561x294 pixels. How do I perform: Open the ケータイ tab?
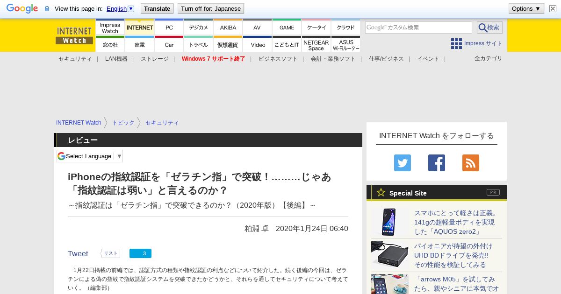coord(316,28)
